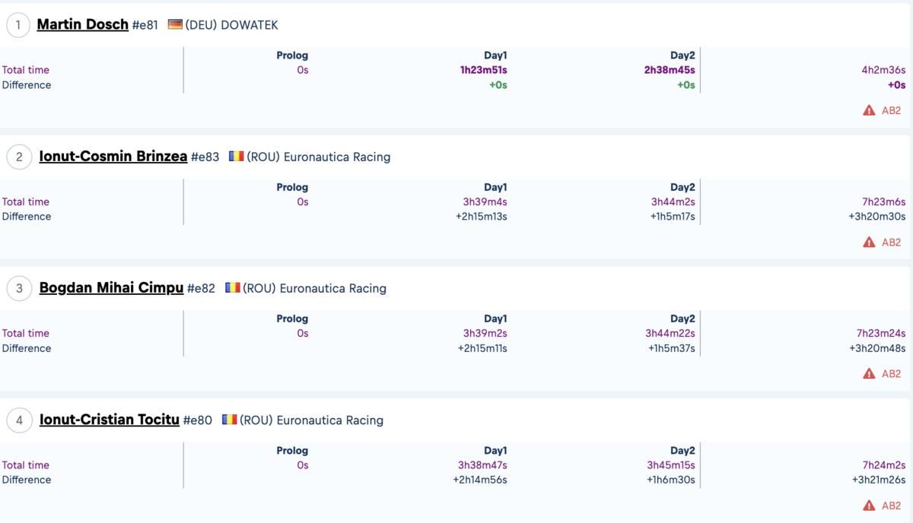Open Bogdan Mihai Cimpu's rider profile
Image resolution: width=913 pixels, height=523 pixels.
point(111,288)
